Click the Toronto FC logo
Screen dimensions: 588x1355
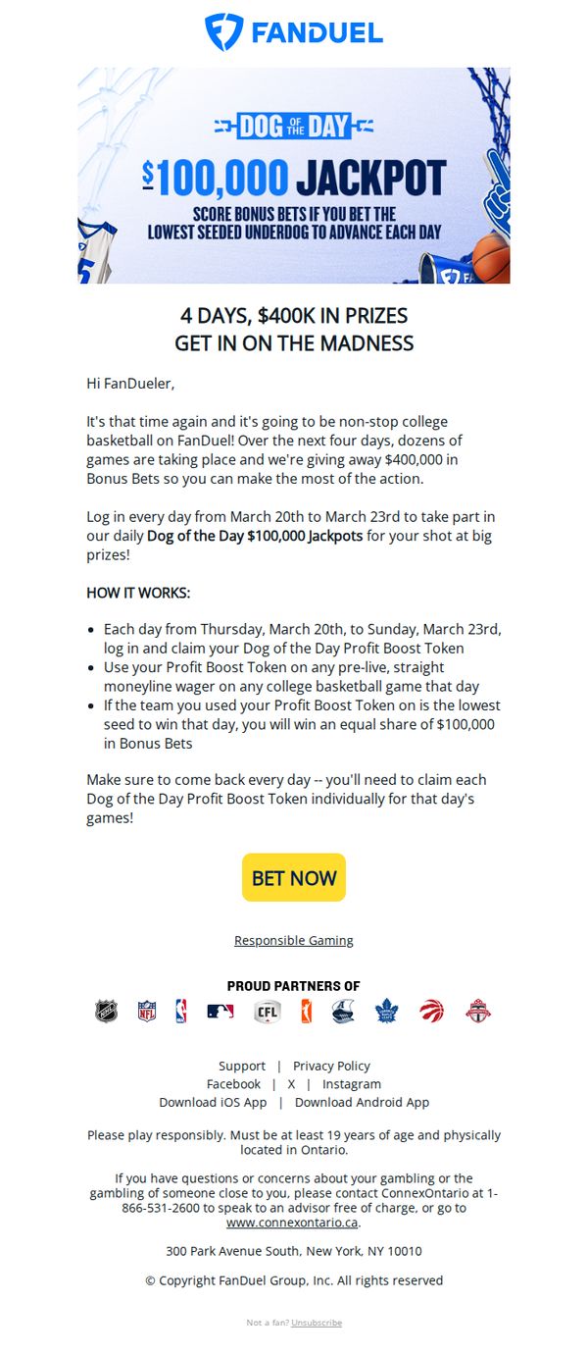(x=478, y=1012)
